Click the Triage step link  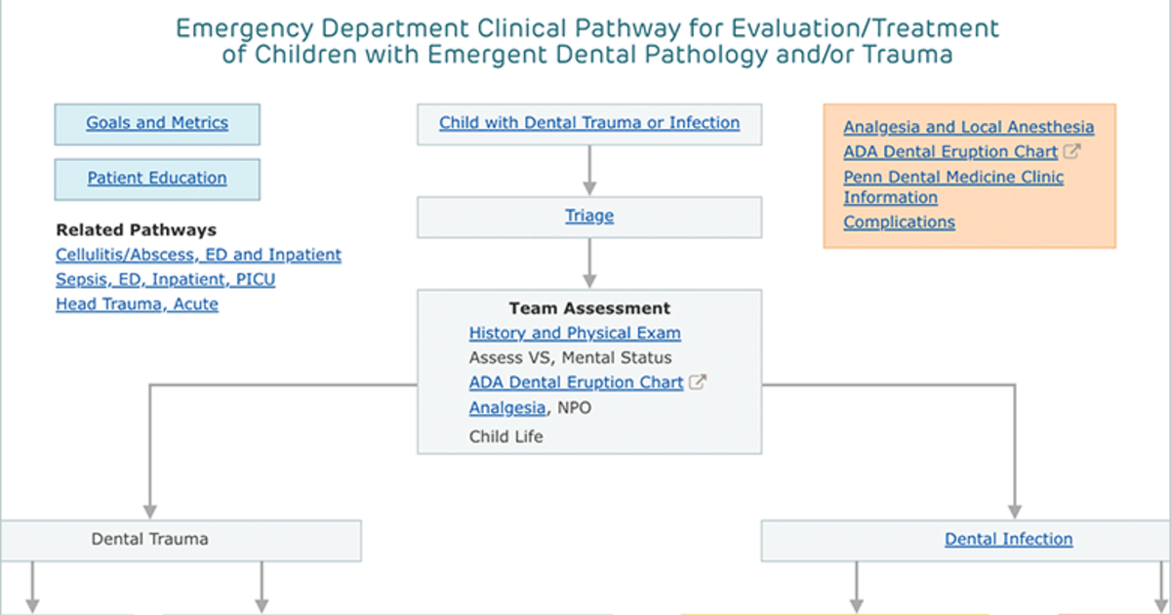(589, 216)
